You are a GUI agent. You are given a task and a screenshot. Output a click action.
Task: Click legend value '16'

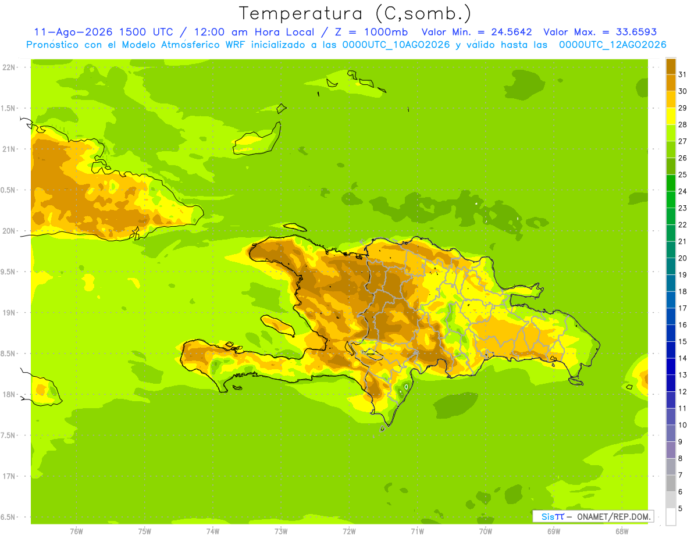[682, 325]
